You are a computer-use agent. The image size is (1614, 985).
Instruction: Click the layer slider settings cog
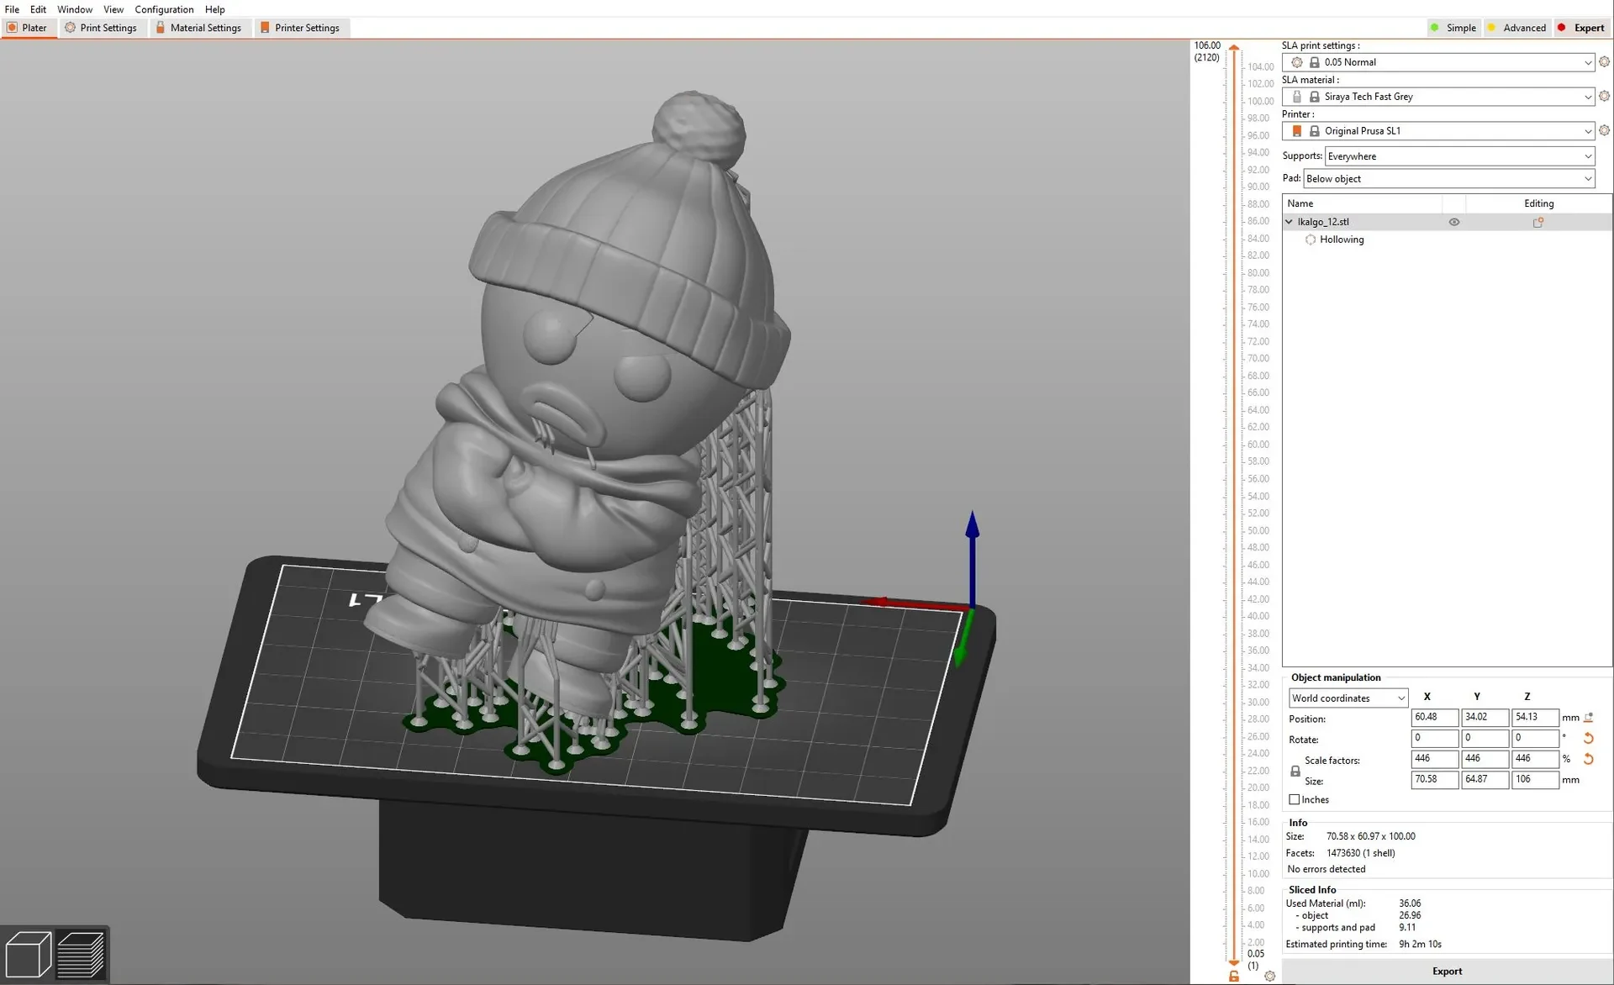(1269, 976)
